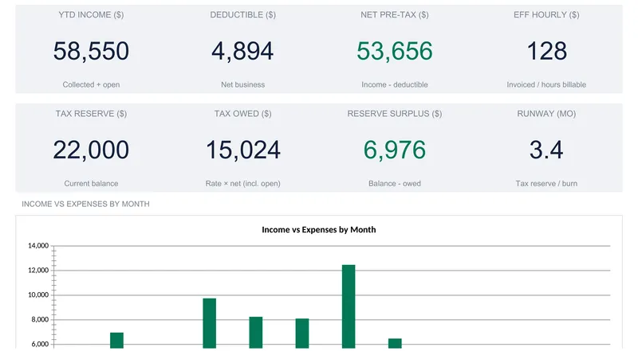Viewport: 638px width, 351px height.
Task: Click the 14,000 axis label
Action: [x=38, y=246]
